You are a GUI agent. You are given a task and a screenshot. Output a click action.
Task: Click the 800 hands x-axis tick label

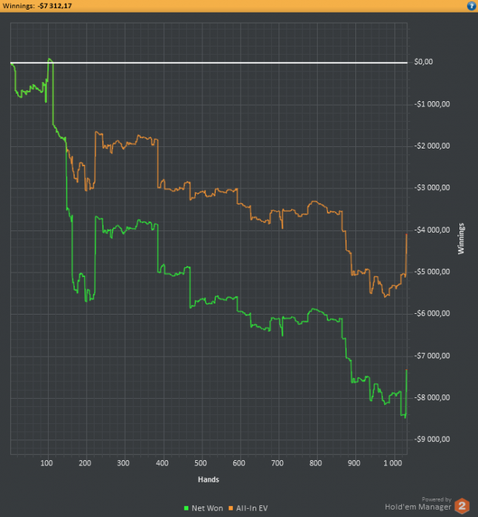pos(315,463)
